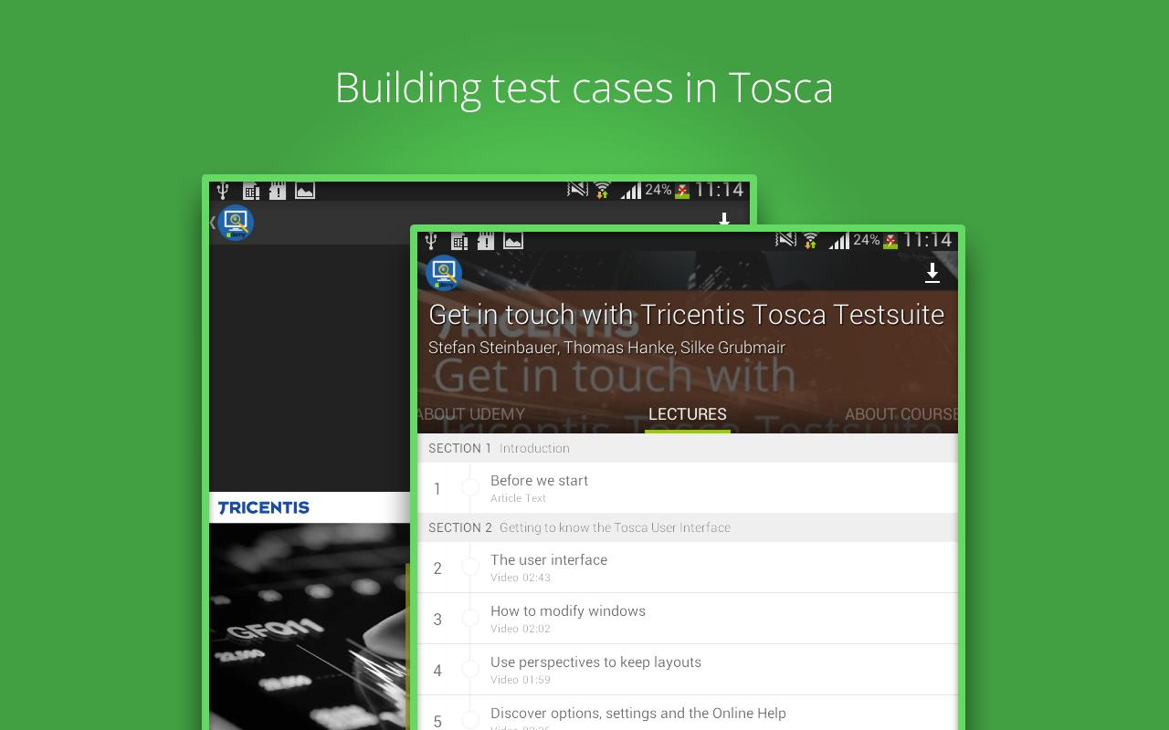This screenshot has height=730, width=1169.
Task: Open the screenshot captured notification icon
Action: pos(512,241)
